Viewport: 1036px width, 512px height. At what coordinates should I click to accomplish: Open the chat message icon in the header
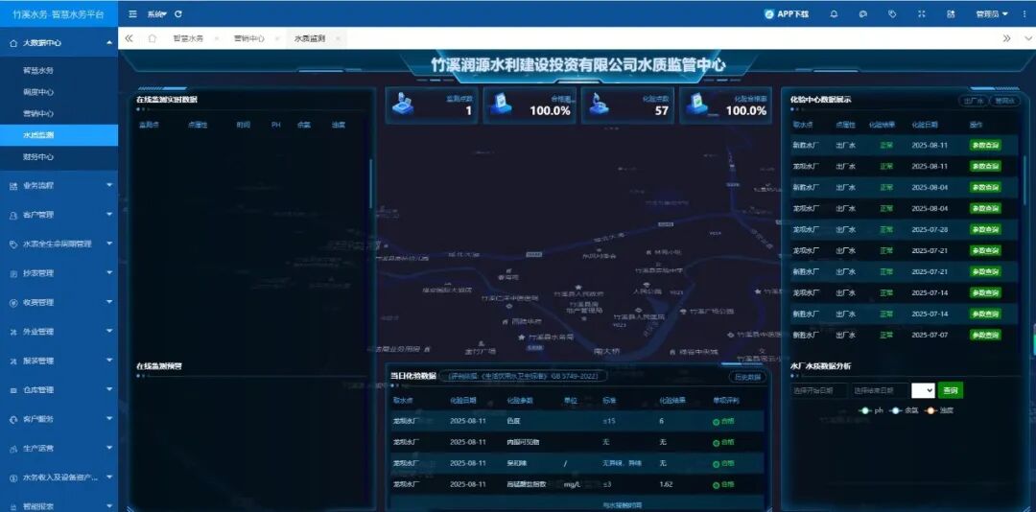(x=863, y=13)
